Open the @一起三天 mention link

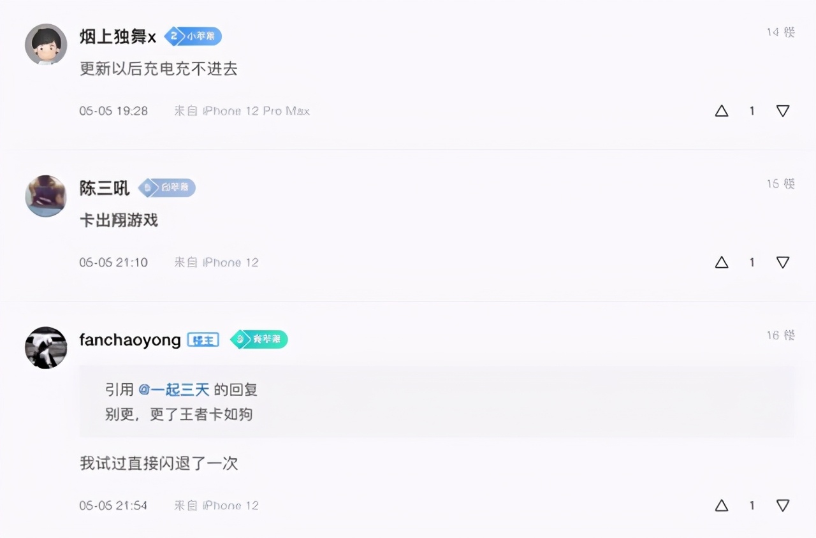point(174,390)
